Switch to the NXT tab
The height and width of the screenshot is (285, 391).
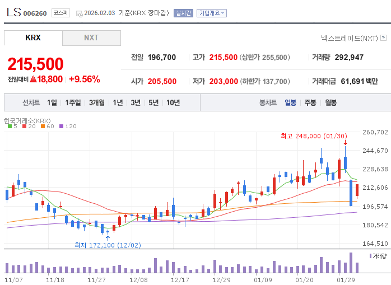coord(91,38)
